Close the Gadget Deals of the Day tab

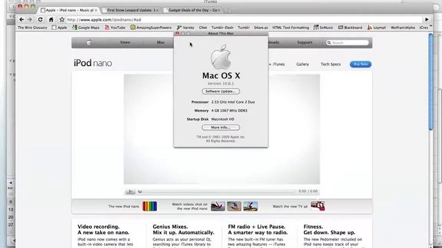(219, 10)
